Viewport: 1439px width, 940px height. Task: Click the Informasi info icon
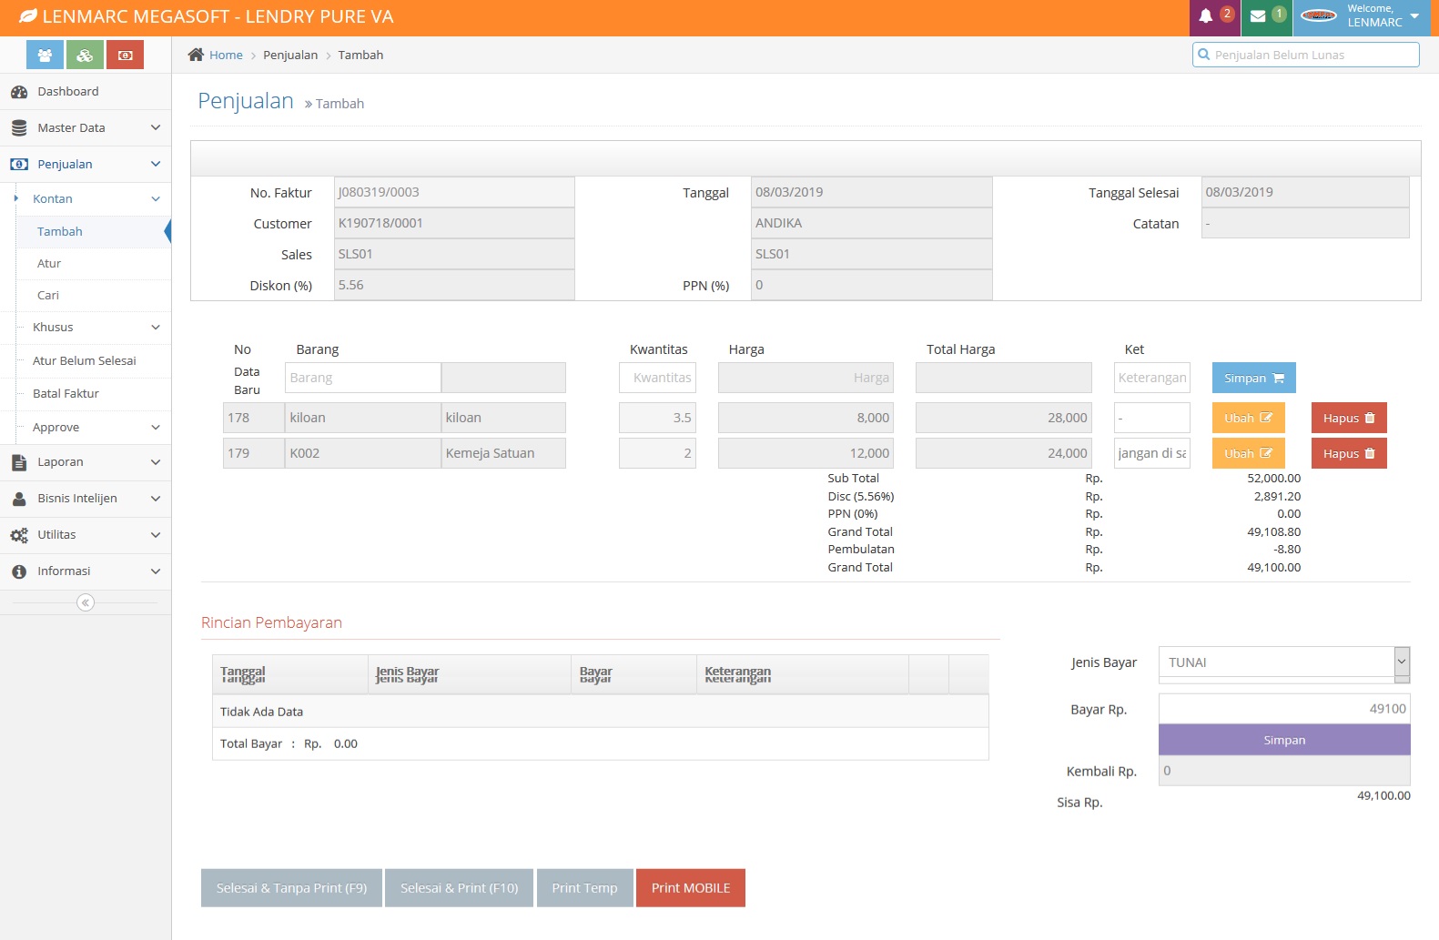(x=19, y=571)
